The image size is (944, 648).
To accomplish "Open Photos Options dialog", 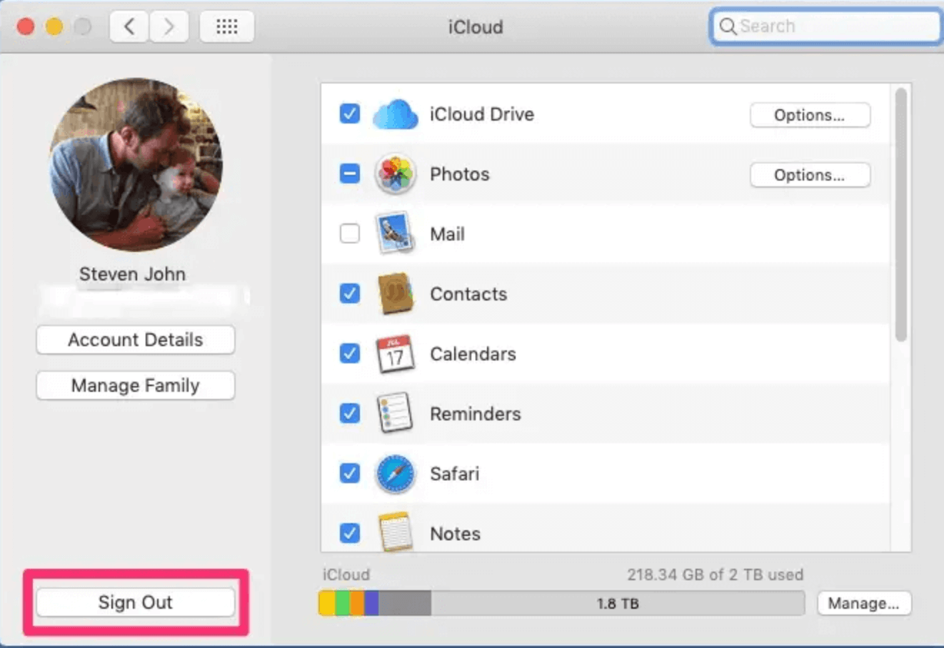I will (810, 175).
